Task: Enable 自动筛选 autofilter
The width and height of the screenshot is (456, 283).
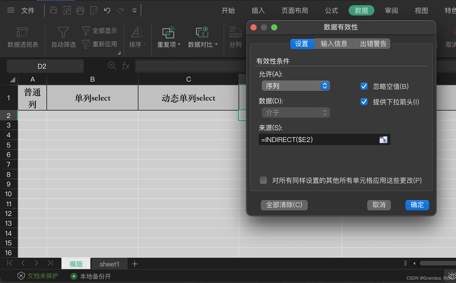Action: pyautogui.click(x=63, y=37)
